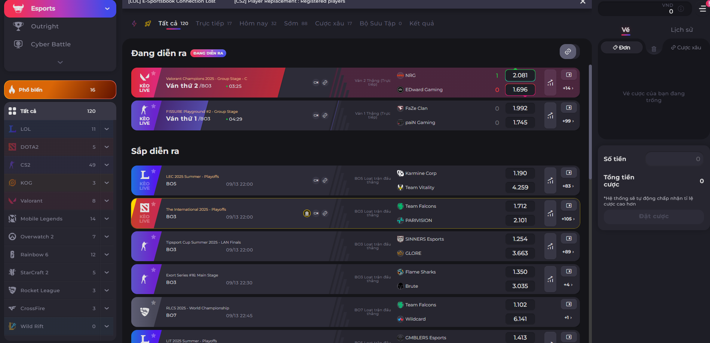
Task: Select odds 2.101 for PARIVISION
Action: pos(520,220)
